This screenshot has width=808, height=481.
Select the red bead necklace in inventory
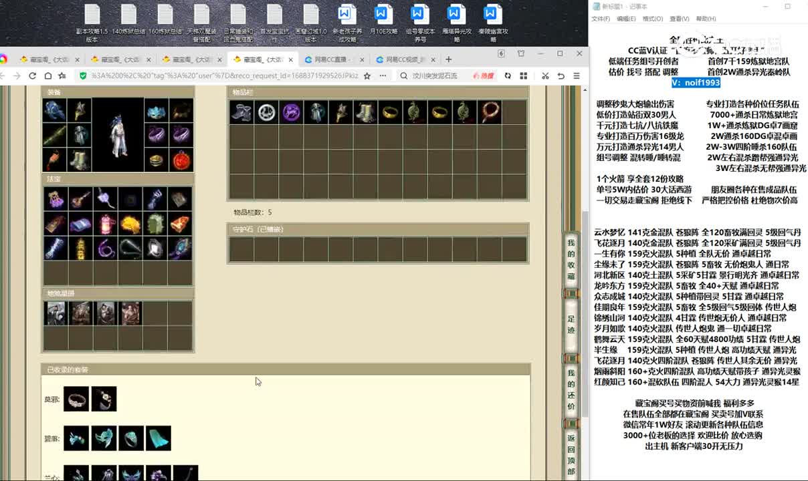pyautogui.click(x=490, y=112)
